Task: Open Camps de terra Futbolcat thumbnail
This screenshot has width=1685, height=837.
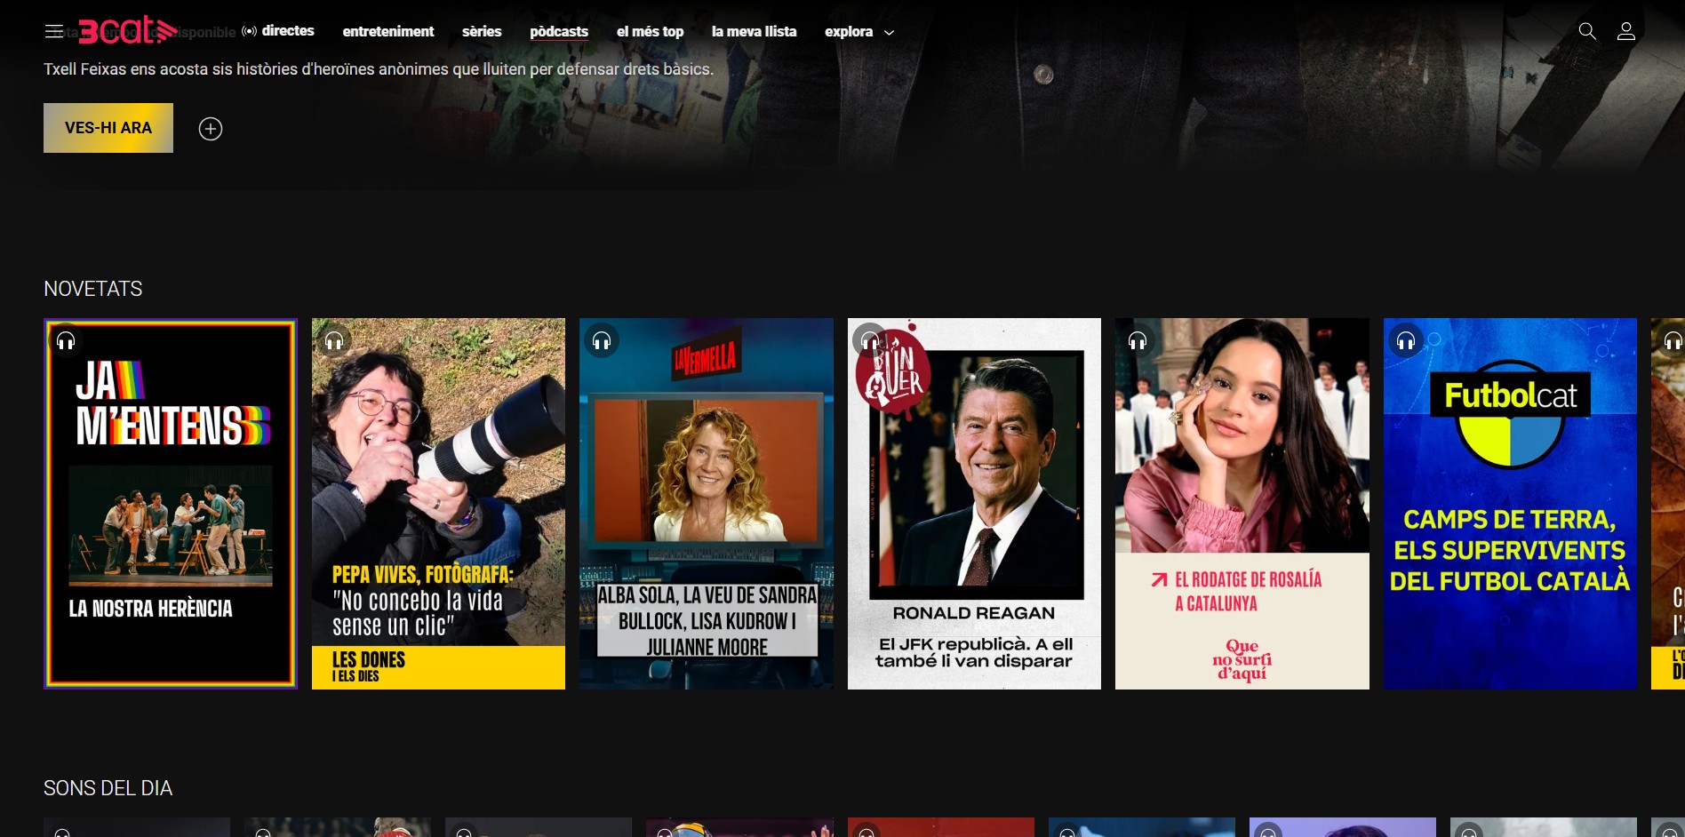Action: (x=1510, y=504)
